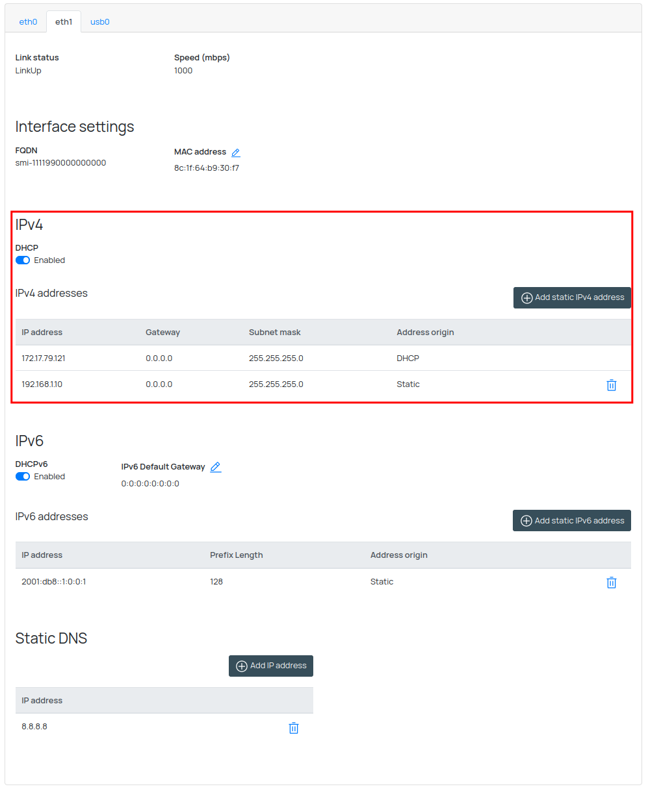Click the FQDN value smi-1111990000000000
The width and height of the screenshot is (648, 791).
pyautogui.click(x=60, y=163)
